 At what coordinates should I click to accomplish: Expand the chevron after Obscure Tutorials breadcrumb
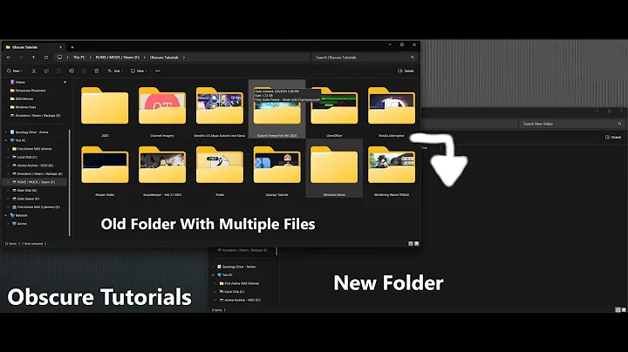point(184,58)
